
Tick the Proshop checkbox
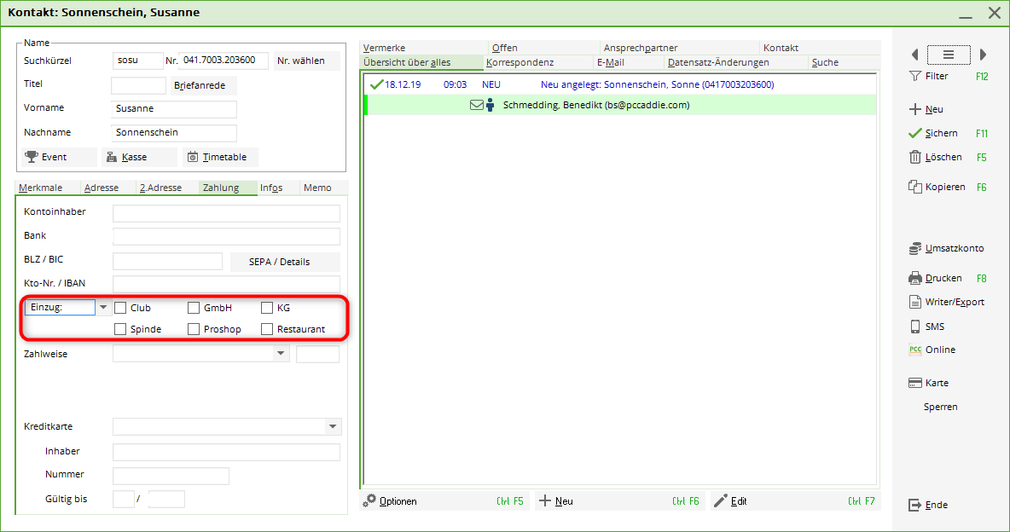coord(194,329)
